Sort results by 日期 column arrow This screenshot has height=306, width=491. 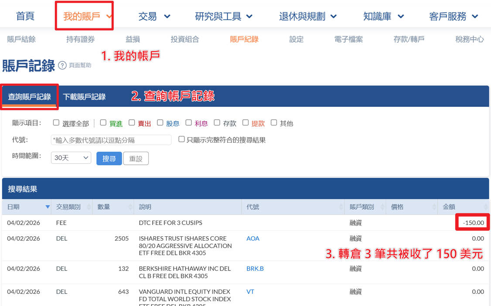[48, 207]
